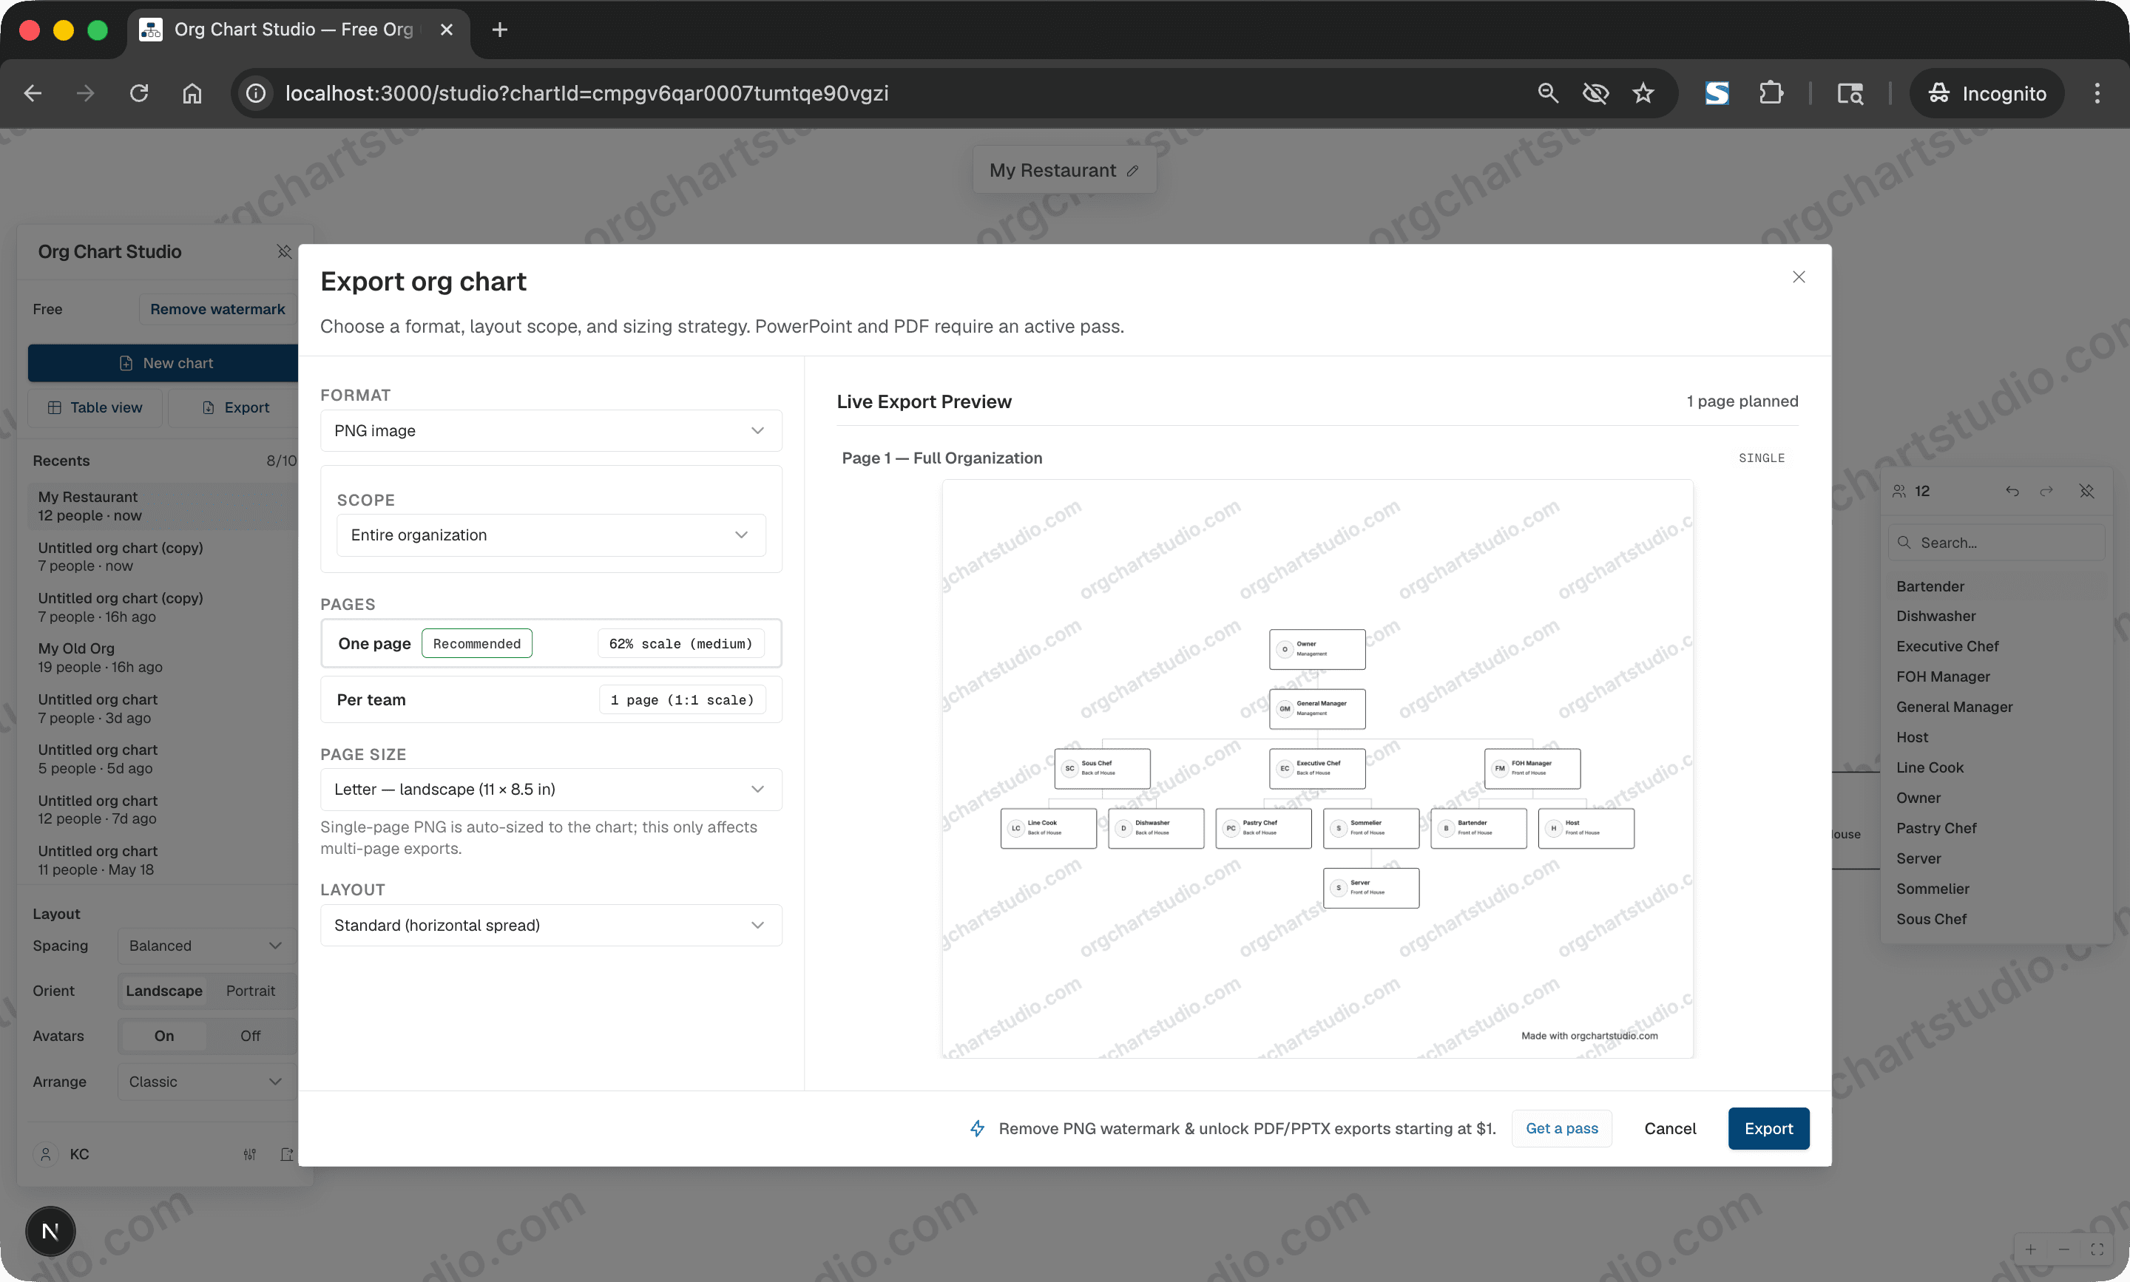Click the blue S extension icon
This screenshot has height=1282, width=2130.
point(1717,93)
